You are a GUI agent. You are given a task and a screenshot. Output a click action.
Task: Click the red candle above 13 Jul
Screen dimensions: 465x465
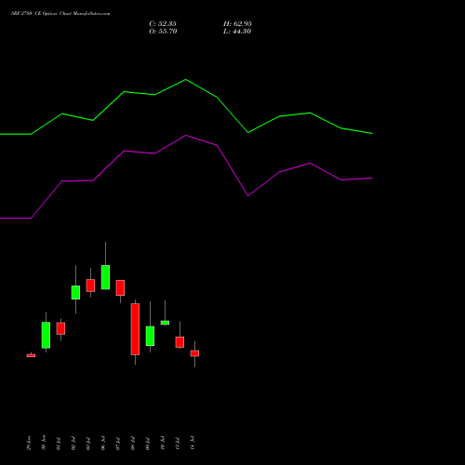coord(179,342)
